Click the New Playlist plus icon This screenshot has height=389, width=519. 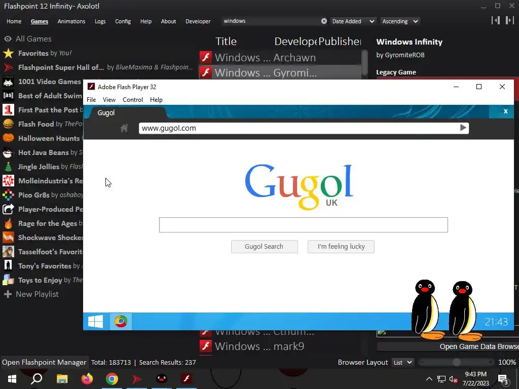click(x=8, y=294)
